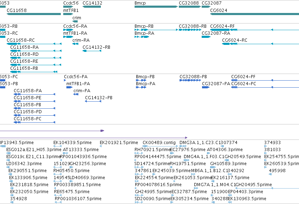Click protein CG6024-PF
This screenshot has width=299, height=204.
(x=265, y=80)
